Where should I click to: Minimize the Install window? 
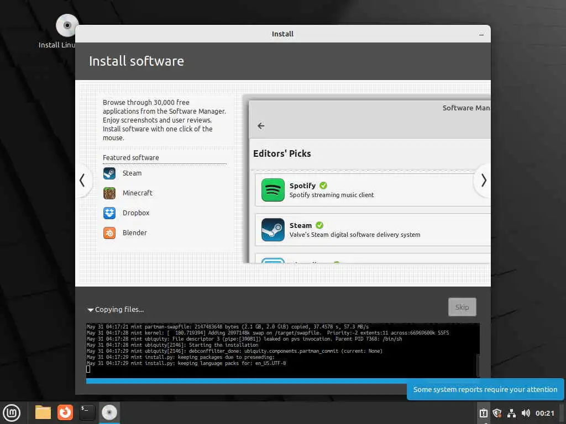point(481,34)
